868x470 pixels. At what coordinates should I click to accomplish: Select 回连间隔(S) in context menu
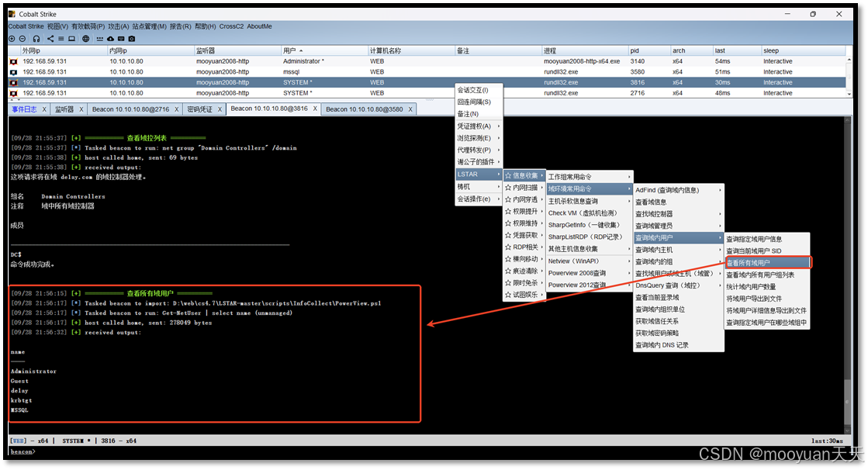[x=479, y=102]
